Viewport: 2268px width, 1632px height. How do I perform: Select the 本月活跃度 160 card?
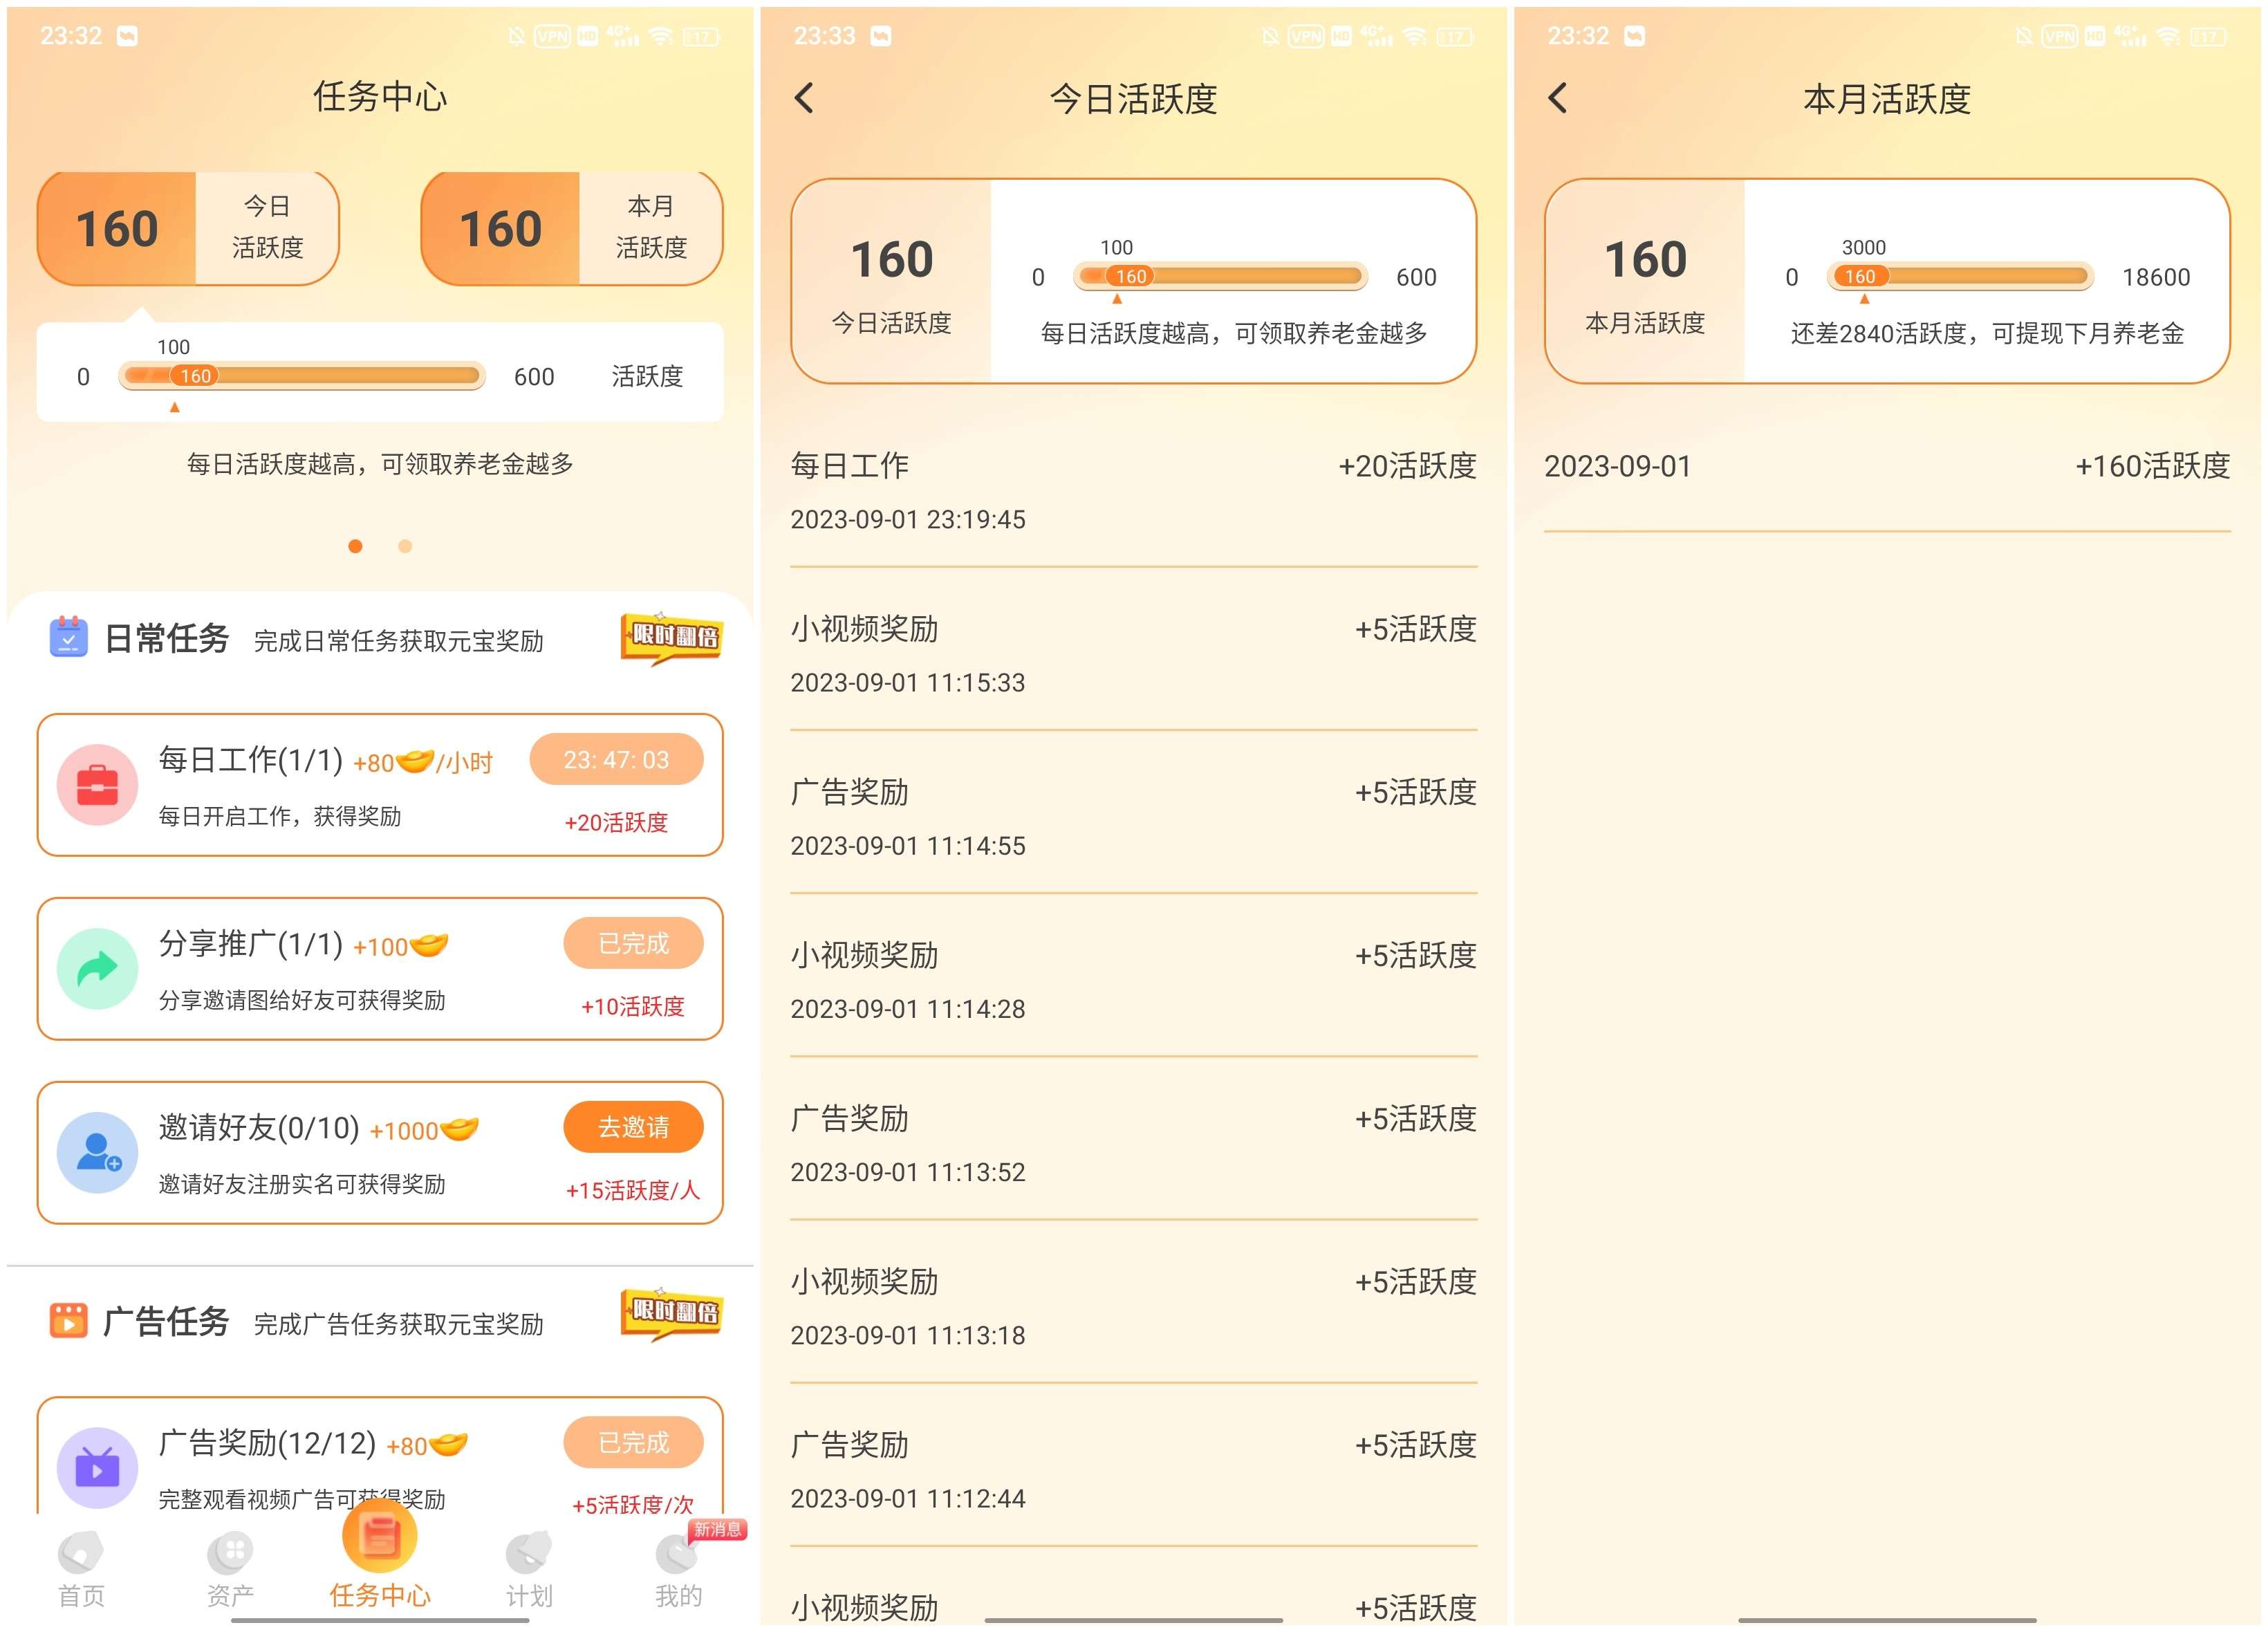click(571, 228)
